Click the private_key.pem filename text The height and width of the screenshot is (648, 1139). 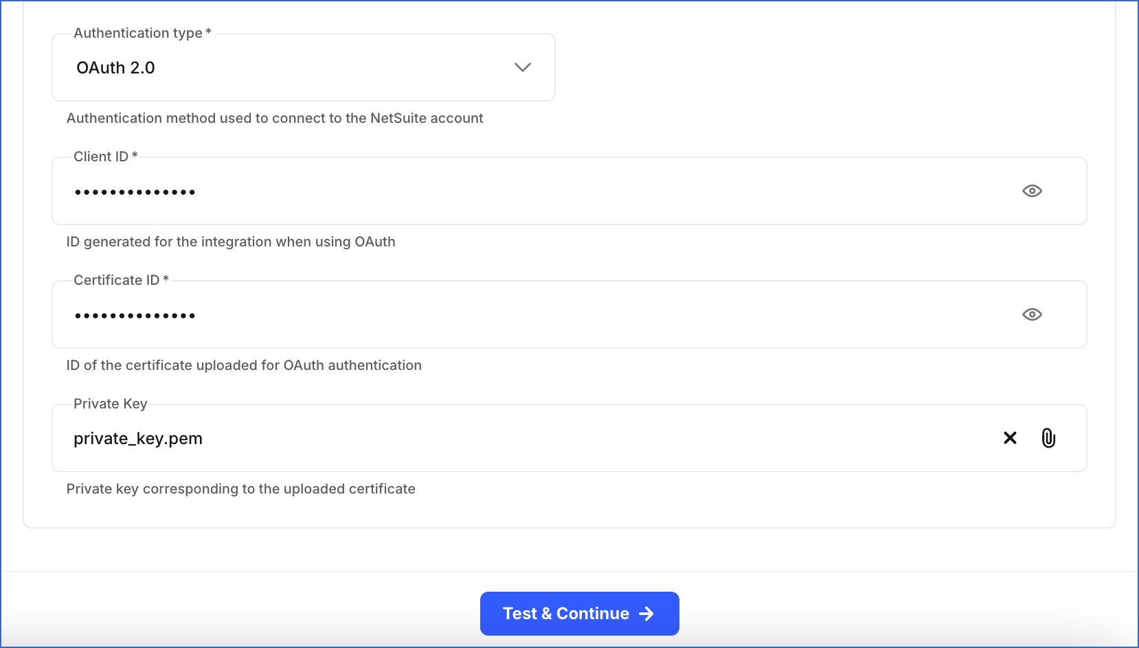[138, 438]
